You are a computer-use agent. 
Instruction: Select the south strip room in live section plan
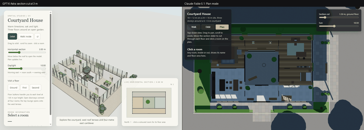point(149,111)
